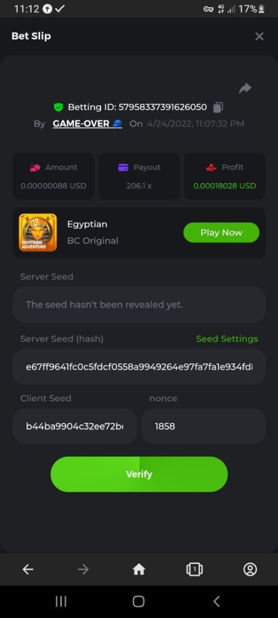Open GAME-OVER user profile link
The height and width of the screenshot is (618, 278).
pos(88,124)
